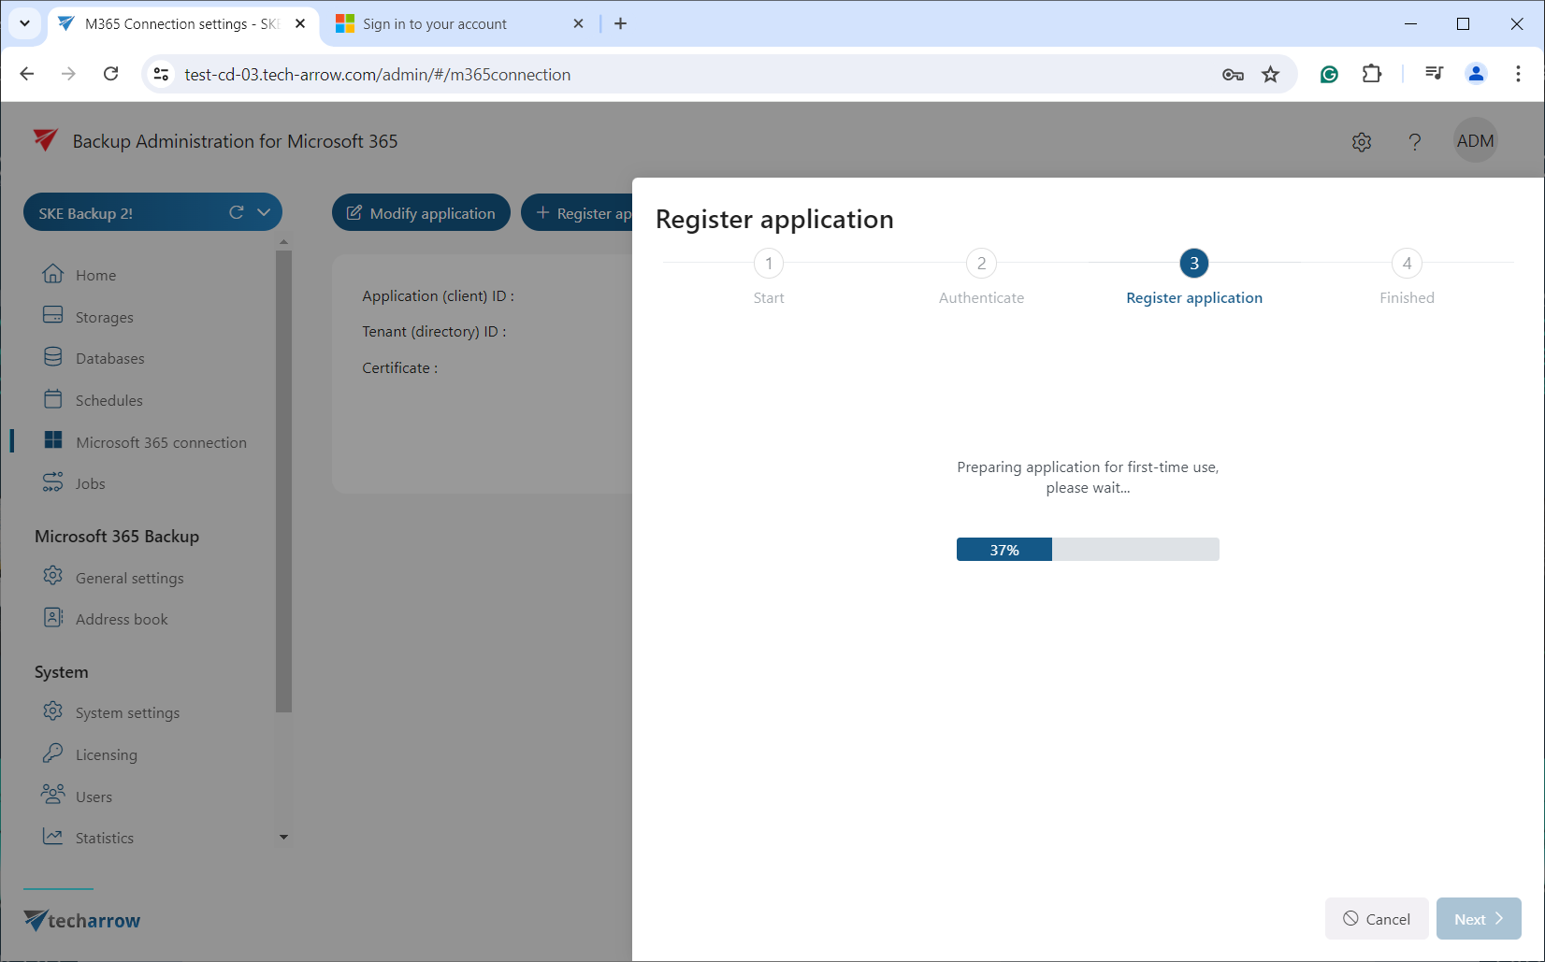Click the techarrow logo in header

(46, 140)
